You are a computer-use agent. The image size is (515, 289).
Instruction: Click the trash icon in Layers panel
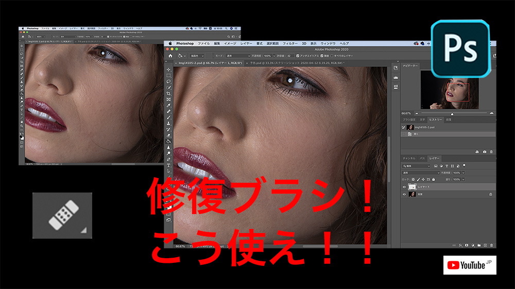tap(492, 245)
